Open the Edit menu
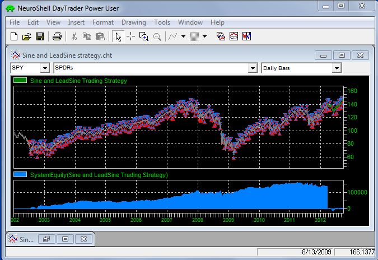This screenshot has height=260, width=378. coord(33,22)
